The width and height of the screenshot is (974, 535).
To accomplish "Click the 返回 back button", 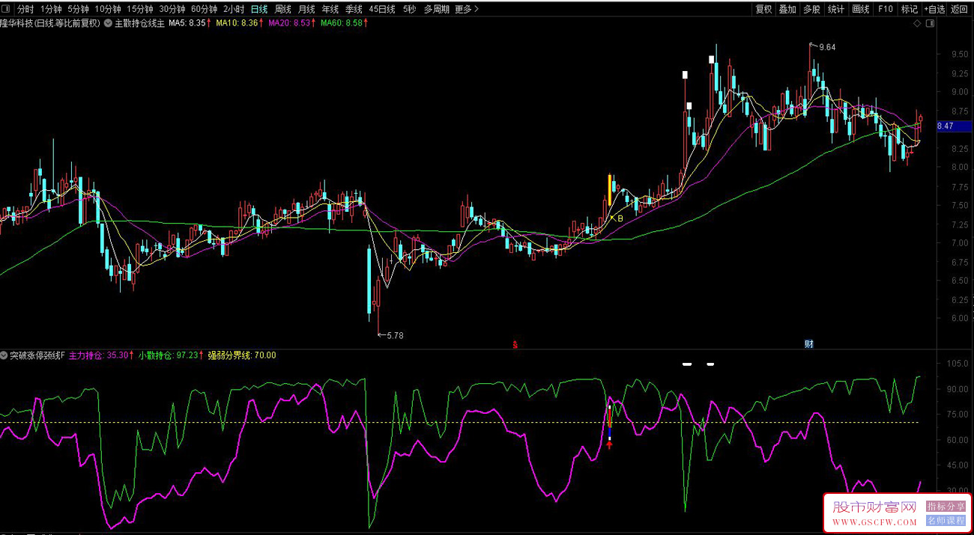I will pos(960,10).
